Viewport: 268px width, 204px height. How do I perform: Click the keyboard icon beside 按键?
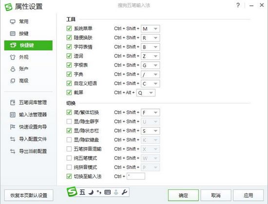tap(13, 34)
